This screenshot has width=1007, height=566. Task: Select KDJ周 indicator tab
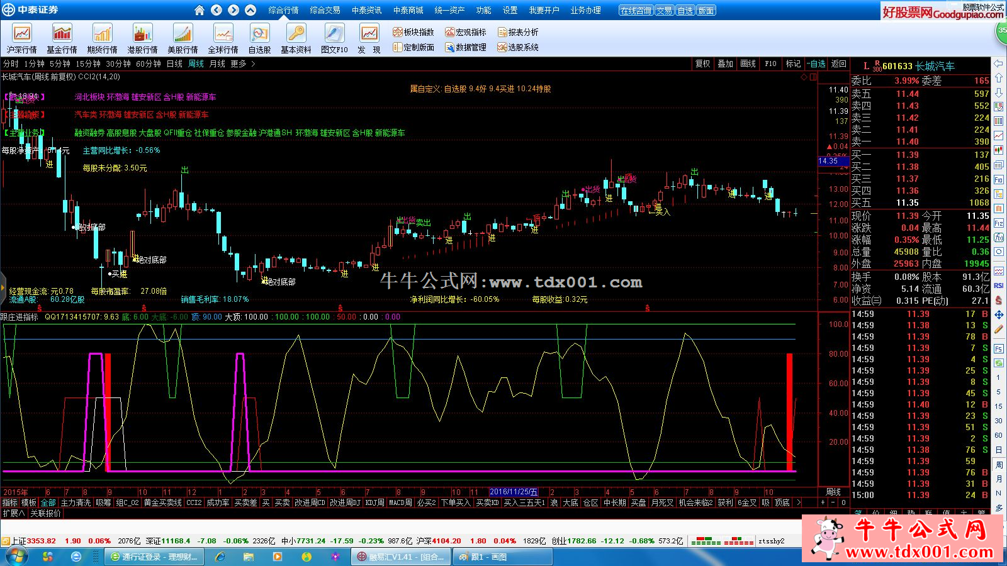(375, 502)
